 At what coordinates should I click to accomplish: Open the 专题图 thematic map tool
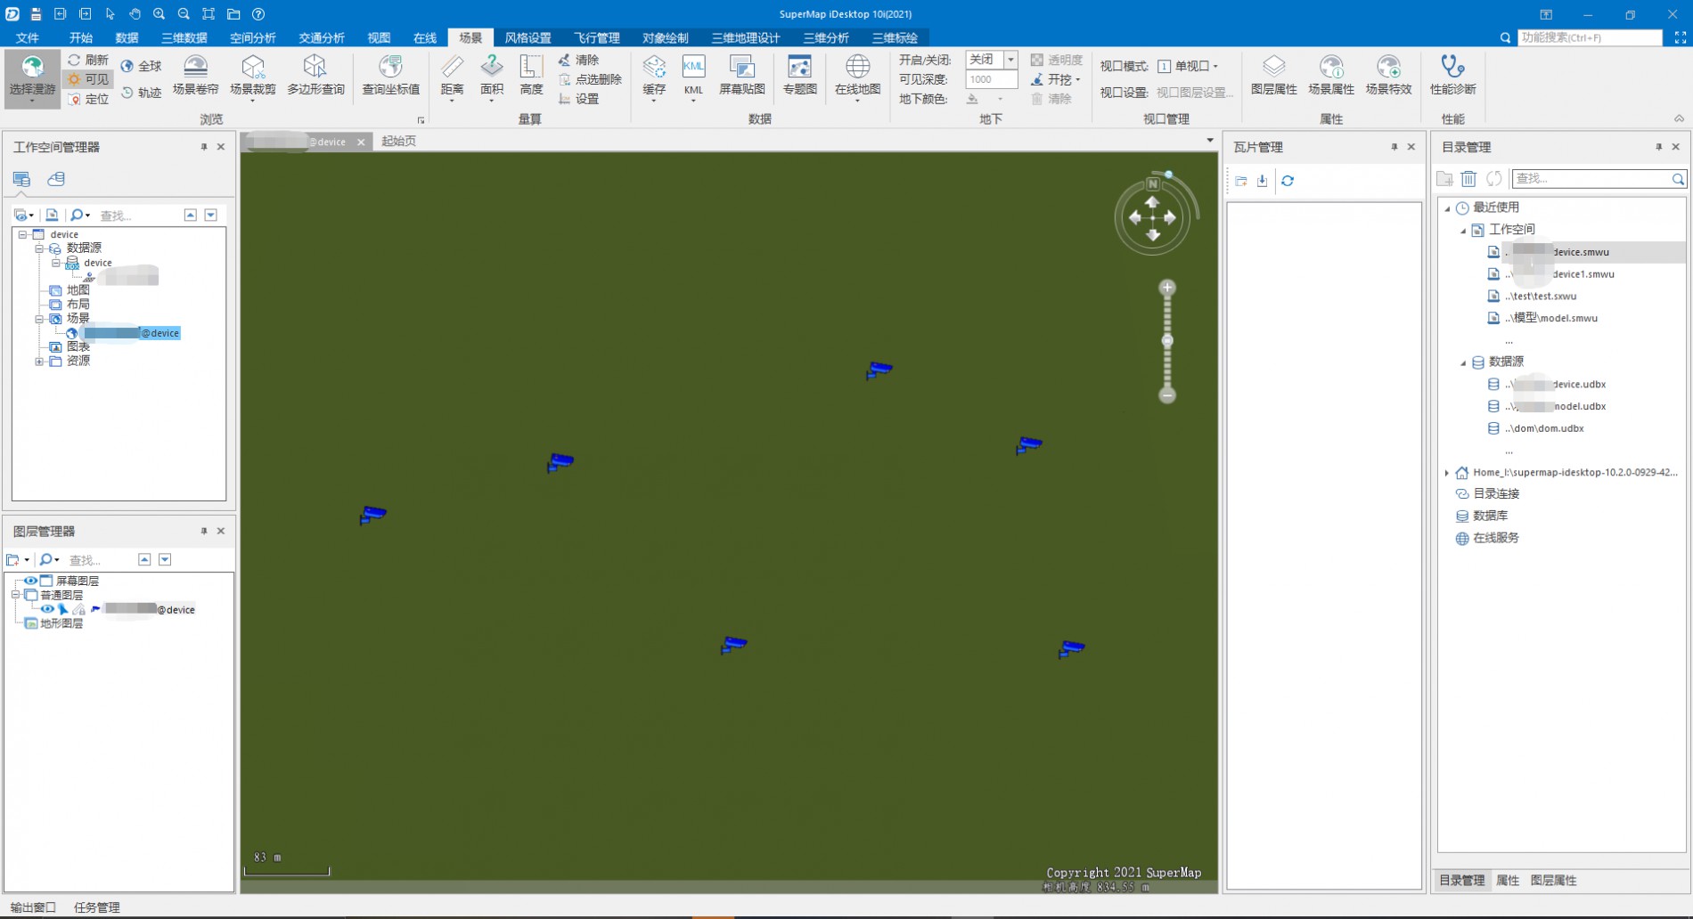799,75
